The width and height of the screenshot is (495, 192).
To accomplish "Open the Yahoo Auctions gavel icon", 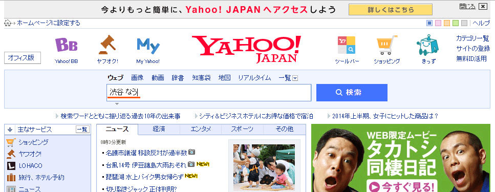I will click(107, 45).
